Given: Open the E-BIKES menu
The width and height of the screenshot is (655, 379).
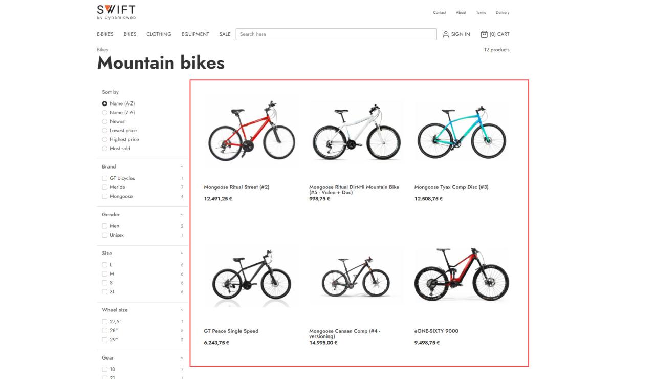Looking at the screenshot, I should [x=105, y=34].
